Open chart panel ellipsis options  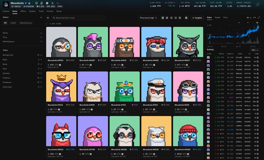tap(254, 17)
